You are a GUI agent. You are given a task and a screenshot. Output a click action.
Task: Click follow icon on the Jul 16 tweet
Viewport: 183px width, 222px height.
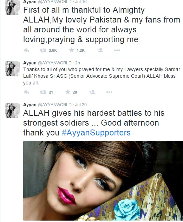click(100, 50)
